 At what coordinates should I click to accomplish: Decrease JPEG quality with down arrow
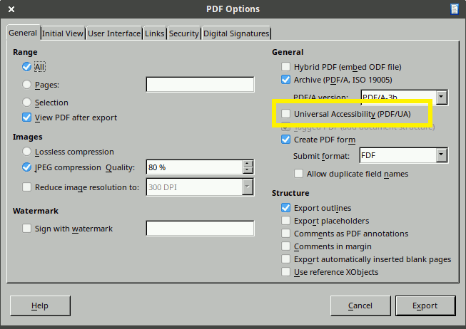coord(248,170)
